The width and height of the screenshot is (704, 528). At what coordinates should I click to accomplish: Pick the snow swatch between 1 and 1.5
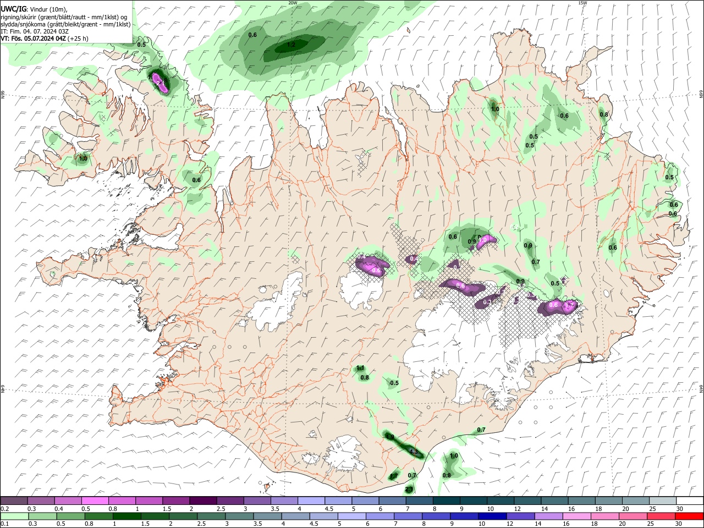149,501
